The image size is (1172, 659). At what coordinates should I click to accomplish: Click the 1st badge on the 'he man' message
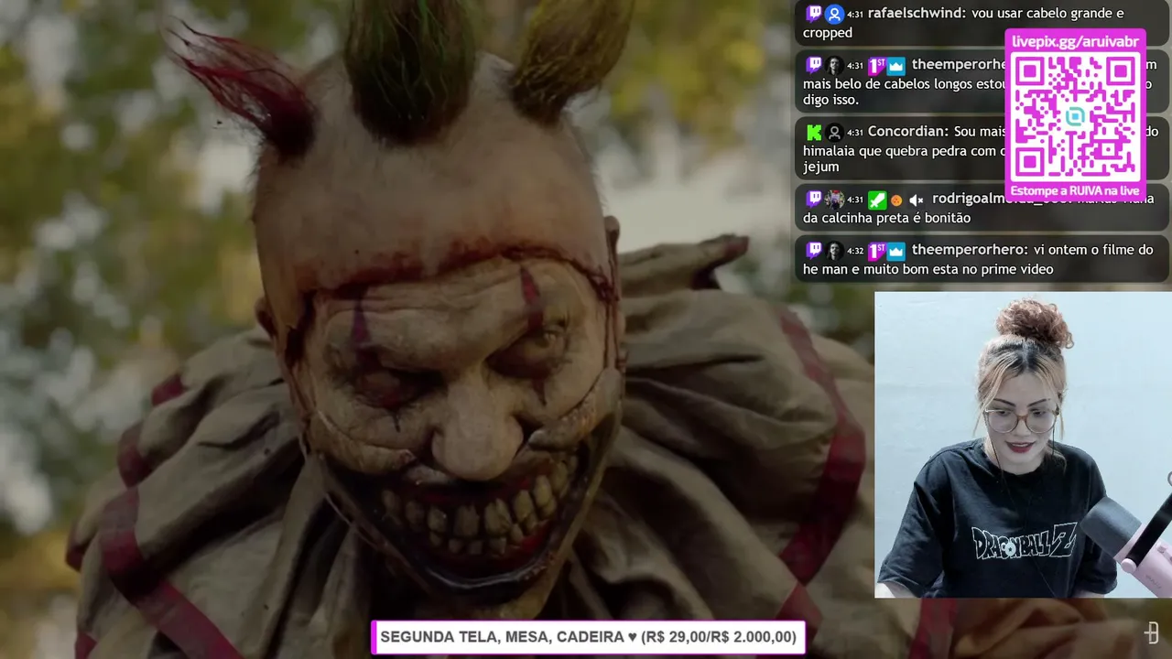pos(876,250)
